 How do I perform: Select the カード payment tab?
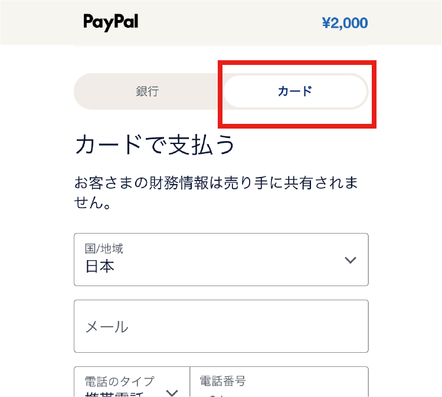pyautogui.click(x=295, y=91)
